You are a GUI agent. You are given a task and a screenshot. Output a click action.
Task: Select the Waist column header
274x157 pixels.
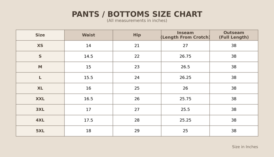click(x=89, y=35)
